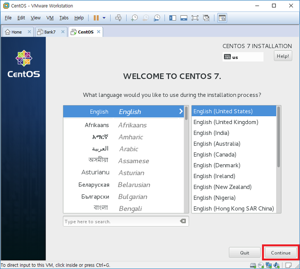Revert to the previous snapshot icon
The image size is (300, 269).
pyautogui.click(x=145, y=18)
